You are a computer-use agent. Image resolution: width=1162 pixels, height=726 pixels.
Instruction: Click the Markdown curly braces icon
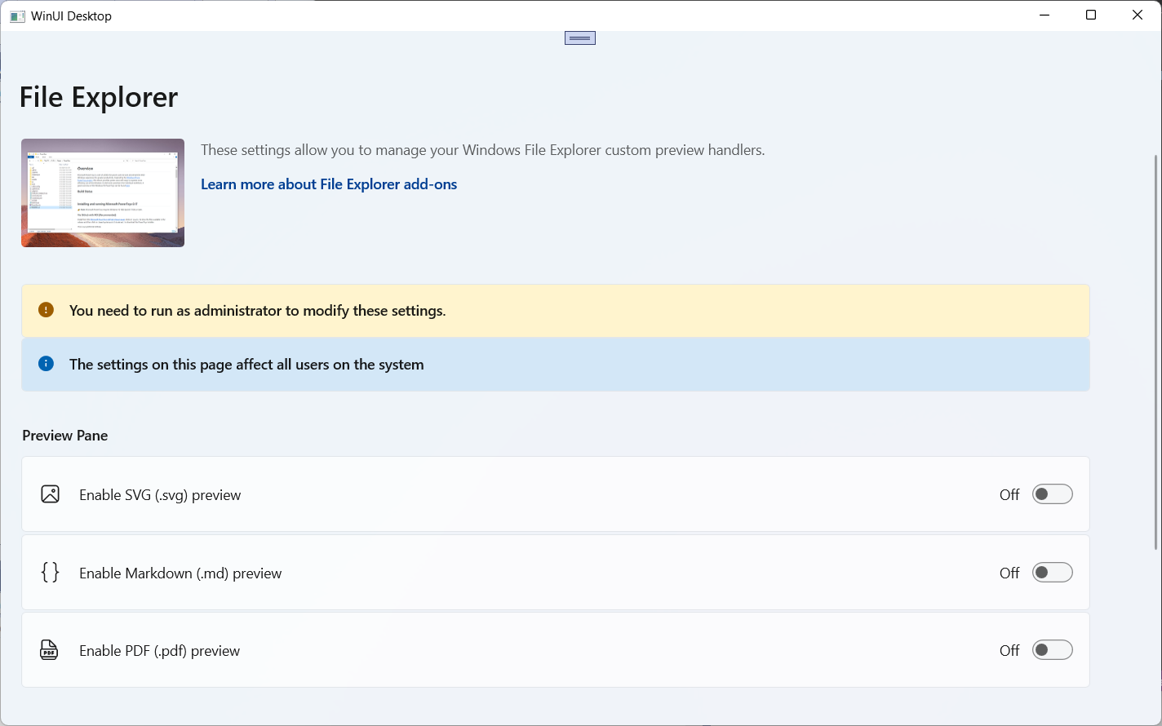pyautogui.click(x=50, y=573)
